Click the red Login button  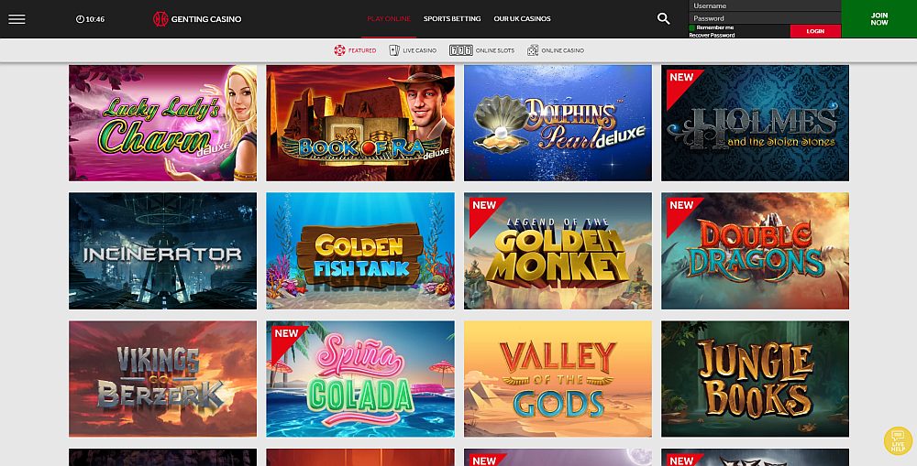(815, 31)
